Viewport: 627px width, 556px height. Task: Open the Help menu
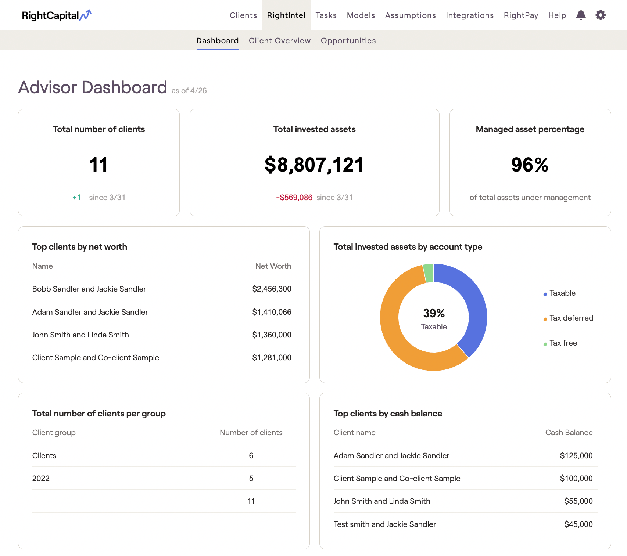click(557, 15)
